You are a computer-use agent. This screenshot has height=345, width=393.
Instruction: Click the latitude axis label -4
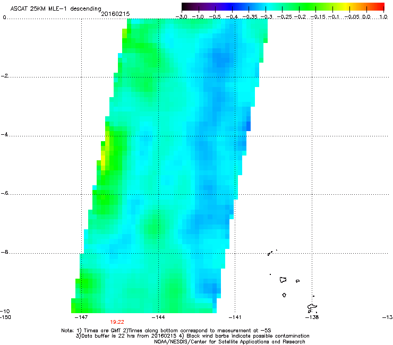[x=4, y=134]
